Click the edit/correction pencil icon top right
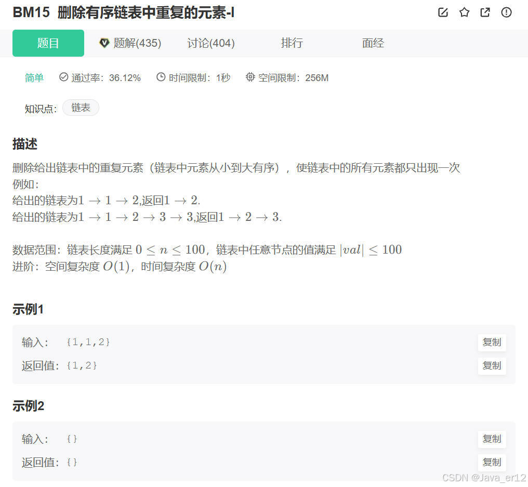Image resolution: width=528 pixels, height=487 pixels. point(443,12)
